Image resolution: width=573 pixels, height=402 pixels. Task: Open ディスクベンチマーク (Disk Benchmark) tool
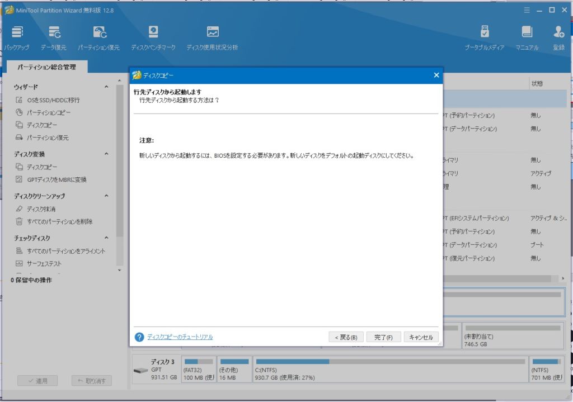point(153,32)
